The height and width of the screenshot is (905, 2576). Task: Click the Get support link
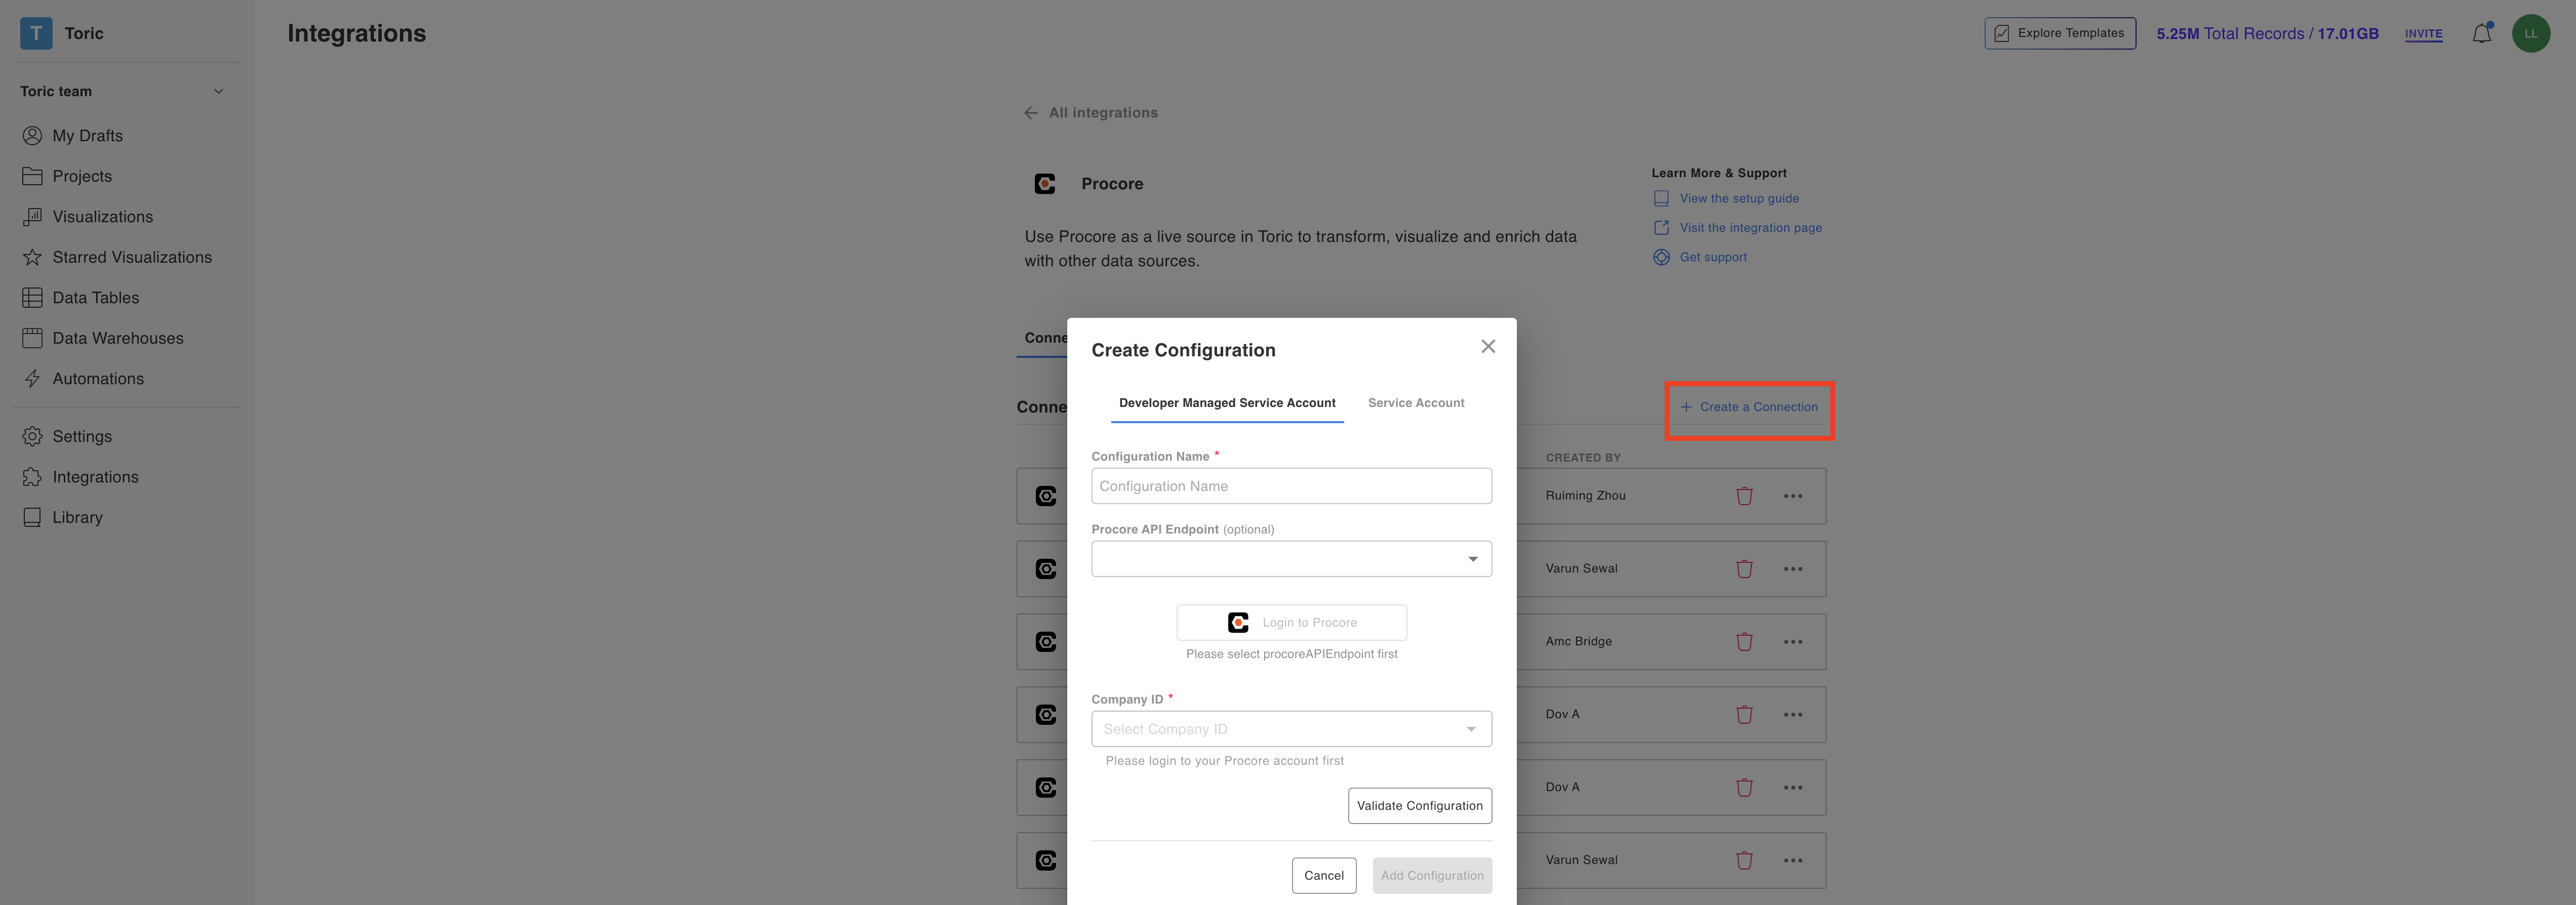coord(1713,257)
